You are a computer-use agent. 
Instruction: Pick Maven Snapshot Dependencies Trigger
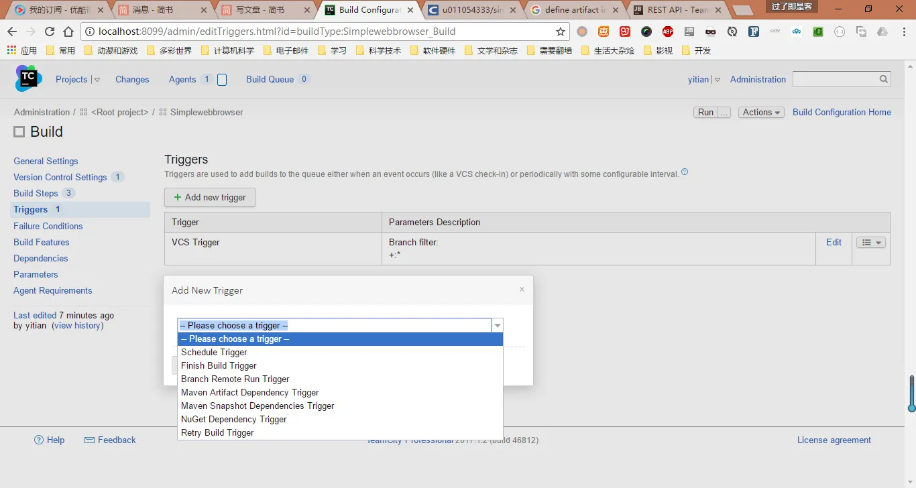tap(340, 406)
